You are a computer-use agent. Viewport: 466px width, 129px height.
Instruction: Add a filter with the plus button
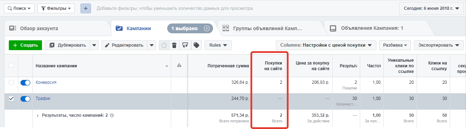click(x=86, y=8)
